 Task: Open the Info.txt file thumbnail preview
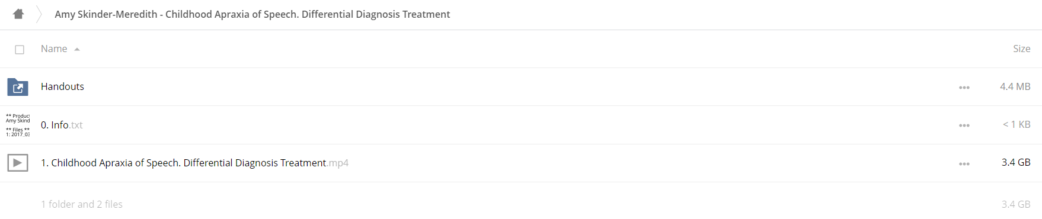(18, 125)
